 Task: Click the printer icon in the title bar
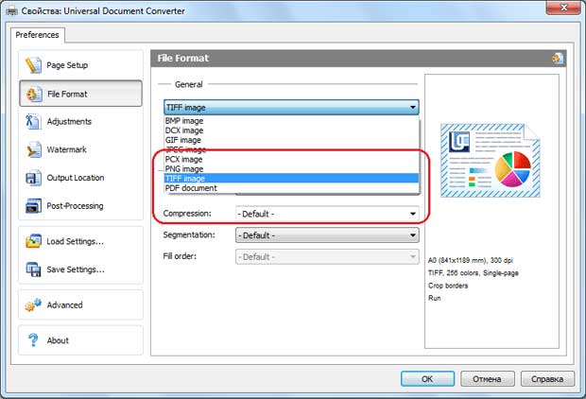(11, 11)
